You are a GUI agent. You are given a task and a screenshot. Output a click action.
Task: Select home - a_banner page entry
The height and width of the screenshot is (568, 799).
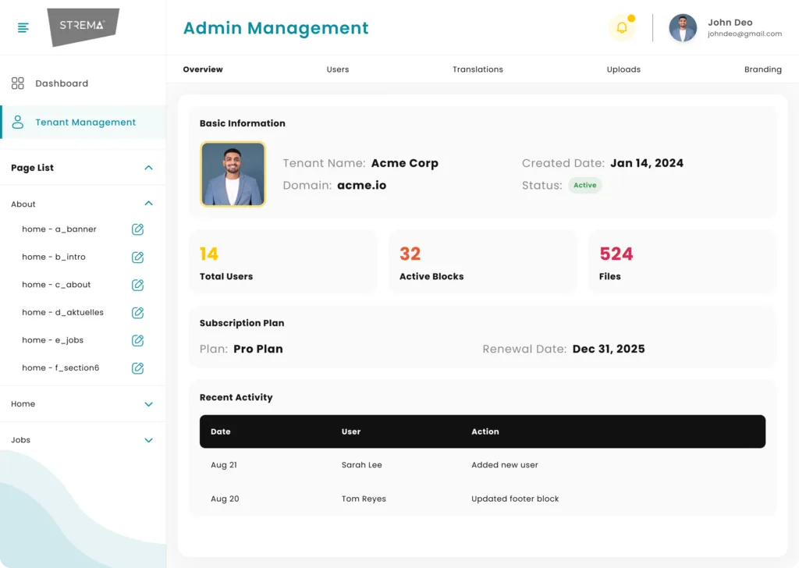coord(59,229)
